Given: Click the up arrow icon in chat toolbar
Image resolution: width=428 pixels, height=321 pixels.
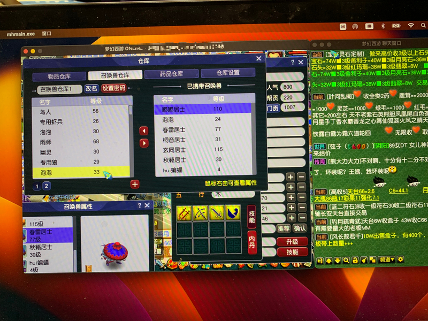Looking at the screenshot, I should (328, 261).
